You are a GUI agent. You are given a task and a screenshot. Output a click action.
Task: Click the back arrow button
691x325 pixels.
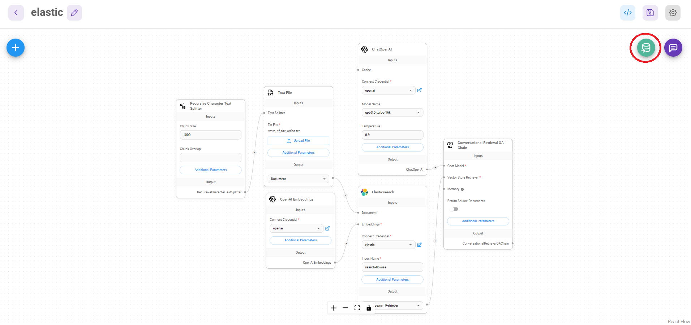click(16, 13)
